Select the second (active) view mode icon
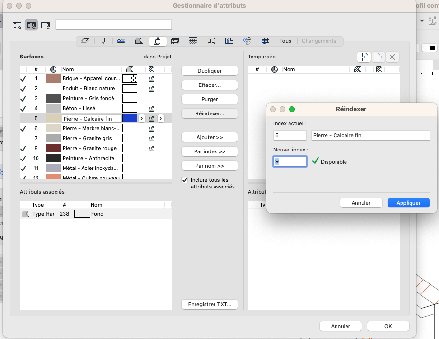Image resolution: width=439 pixels, height=339 pixels. pyautogui.click(x=31, y=26)
